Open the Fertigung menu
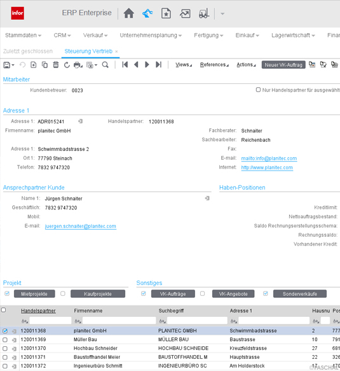Viewport: 340px width, 371px height. tap(208, 35)
